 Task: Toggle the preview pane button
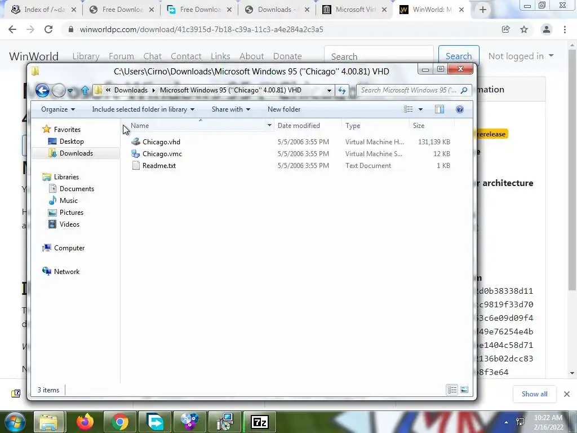(x=440, y=109)
